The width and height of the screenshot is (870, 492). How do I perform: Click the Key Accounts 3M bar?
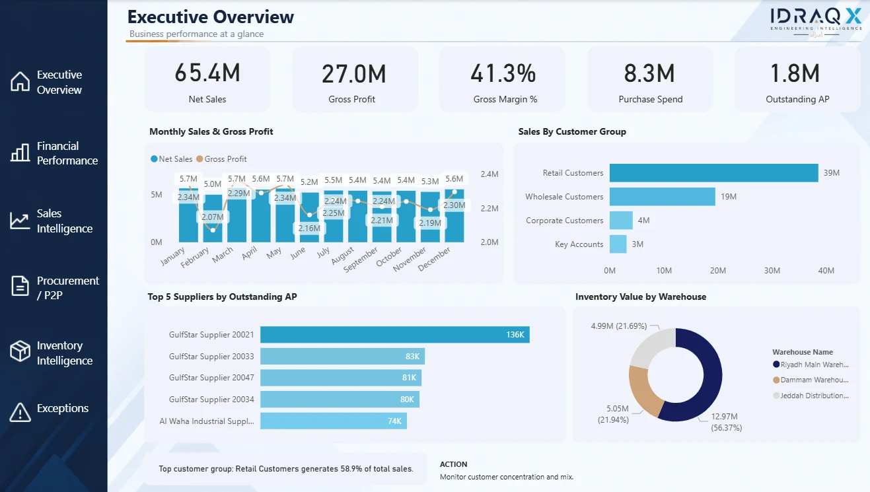click(618, 244)
